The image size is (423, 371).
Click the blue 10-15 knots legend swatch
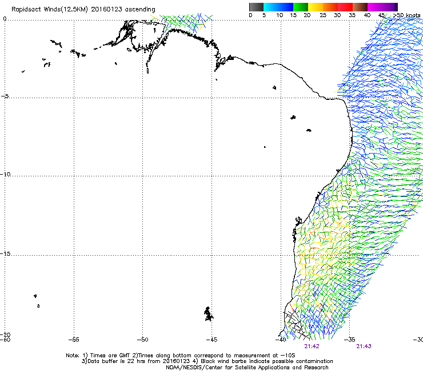pyautogui.click(x=286, y=7)
